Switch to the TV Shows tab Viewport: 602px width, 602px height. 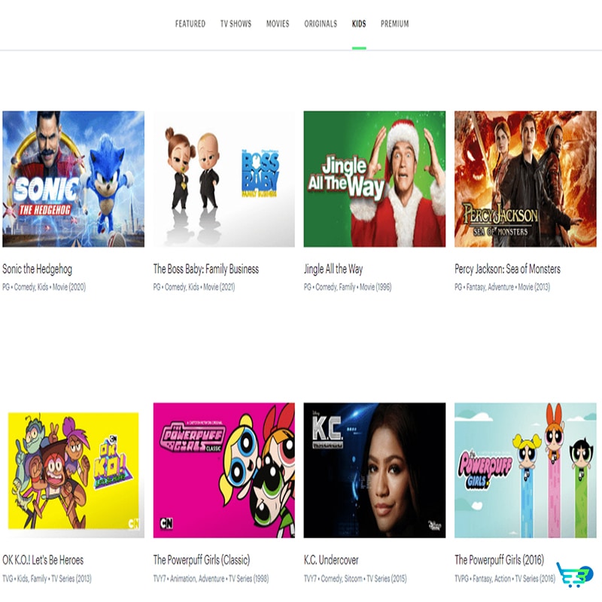coord(236,24)
